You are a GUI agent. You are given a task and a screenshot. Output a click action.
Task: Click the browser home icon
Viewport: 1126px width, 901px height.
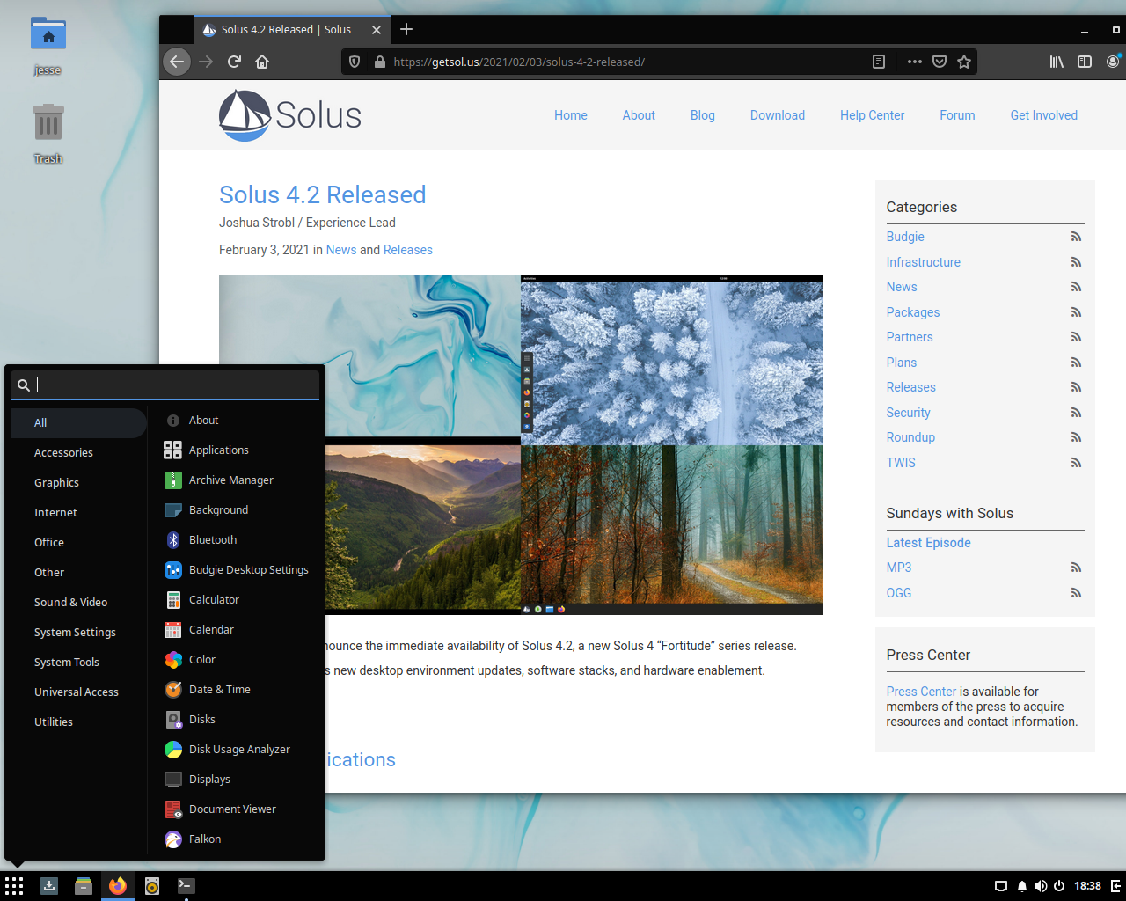point(262,62)
